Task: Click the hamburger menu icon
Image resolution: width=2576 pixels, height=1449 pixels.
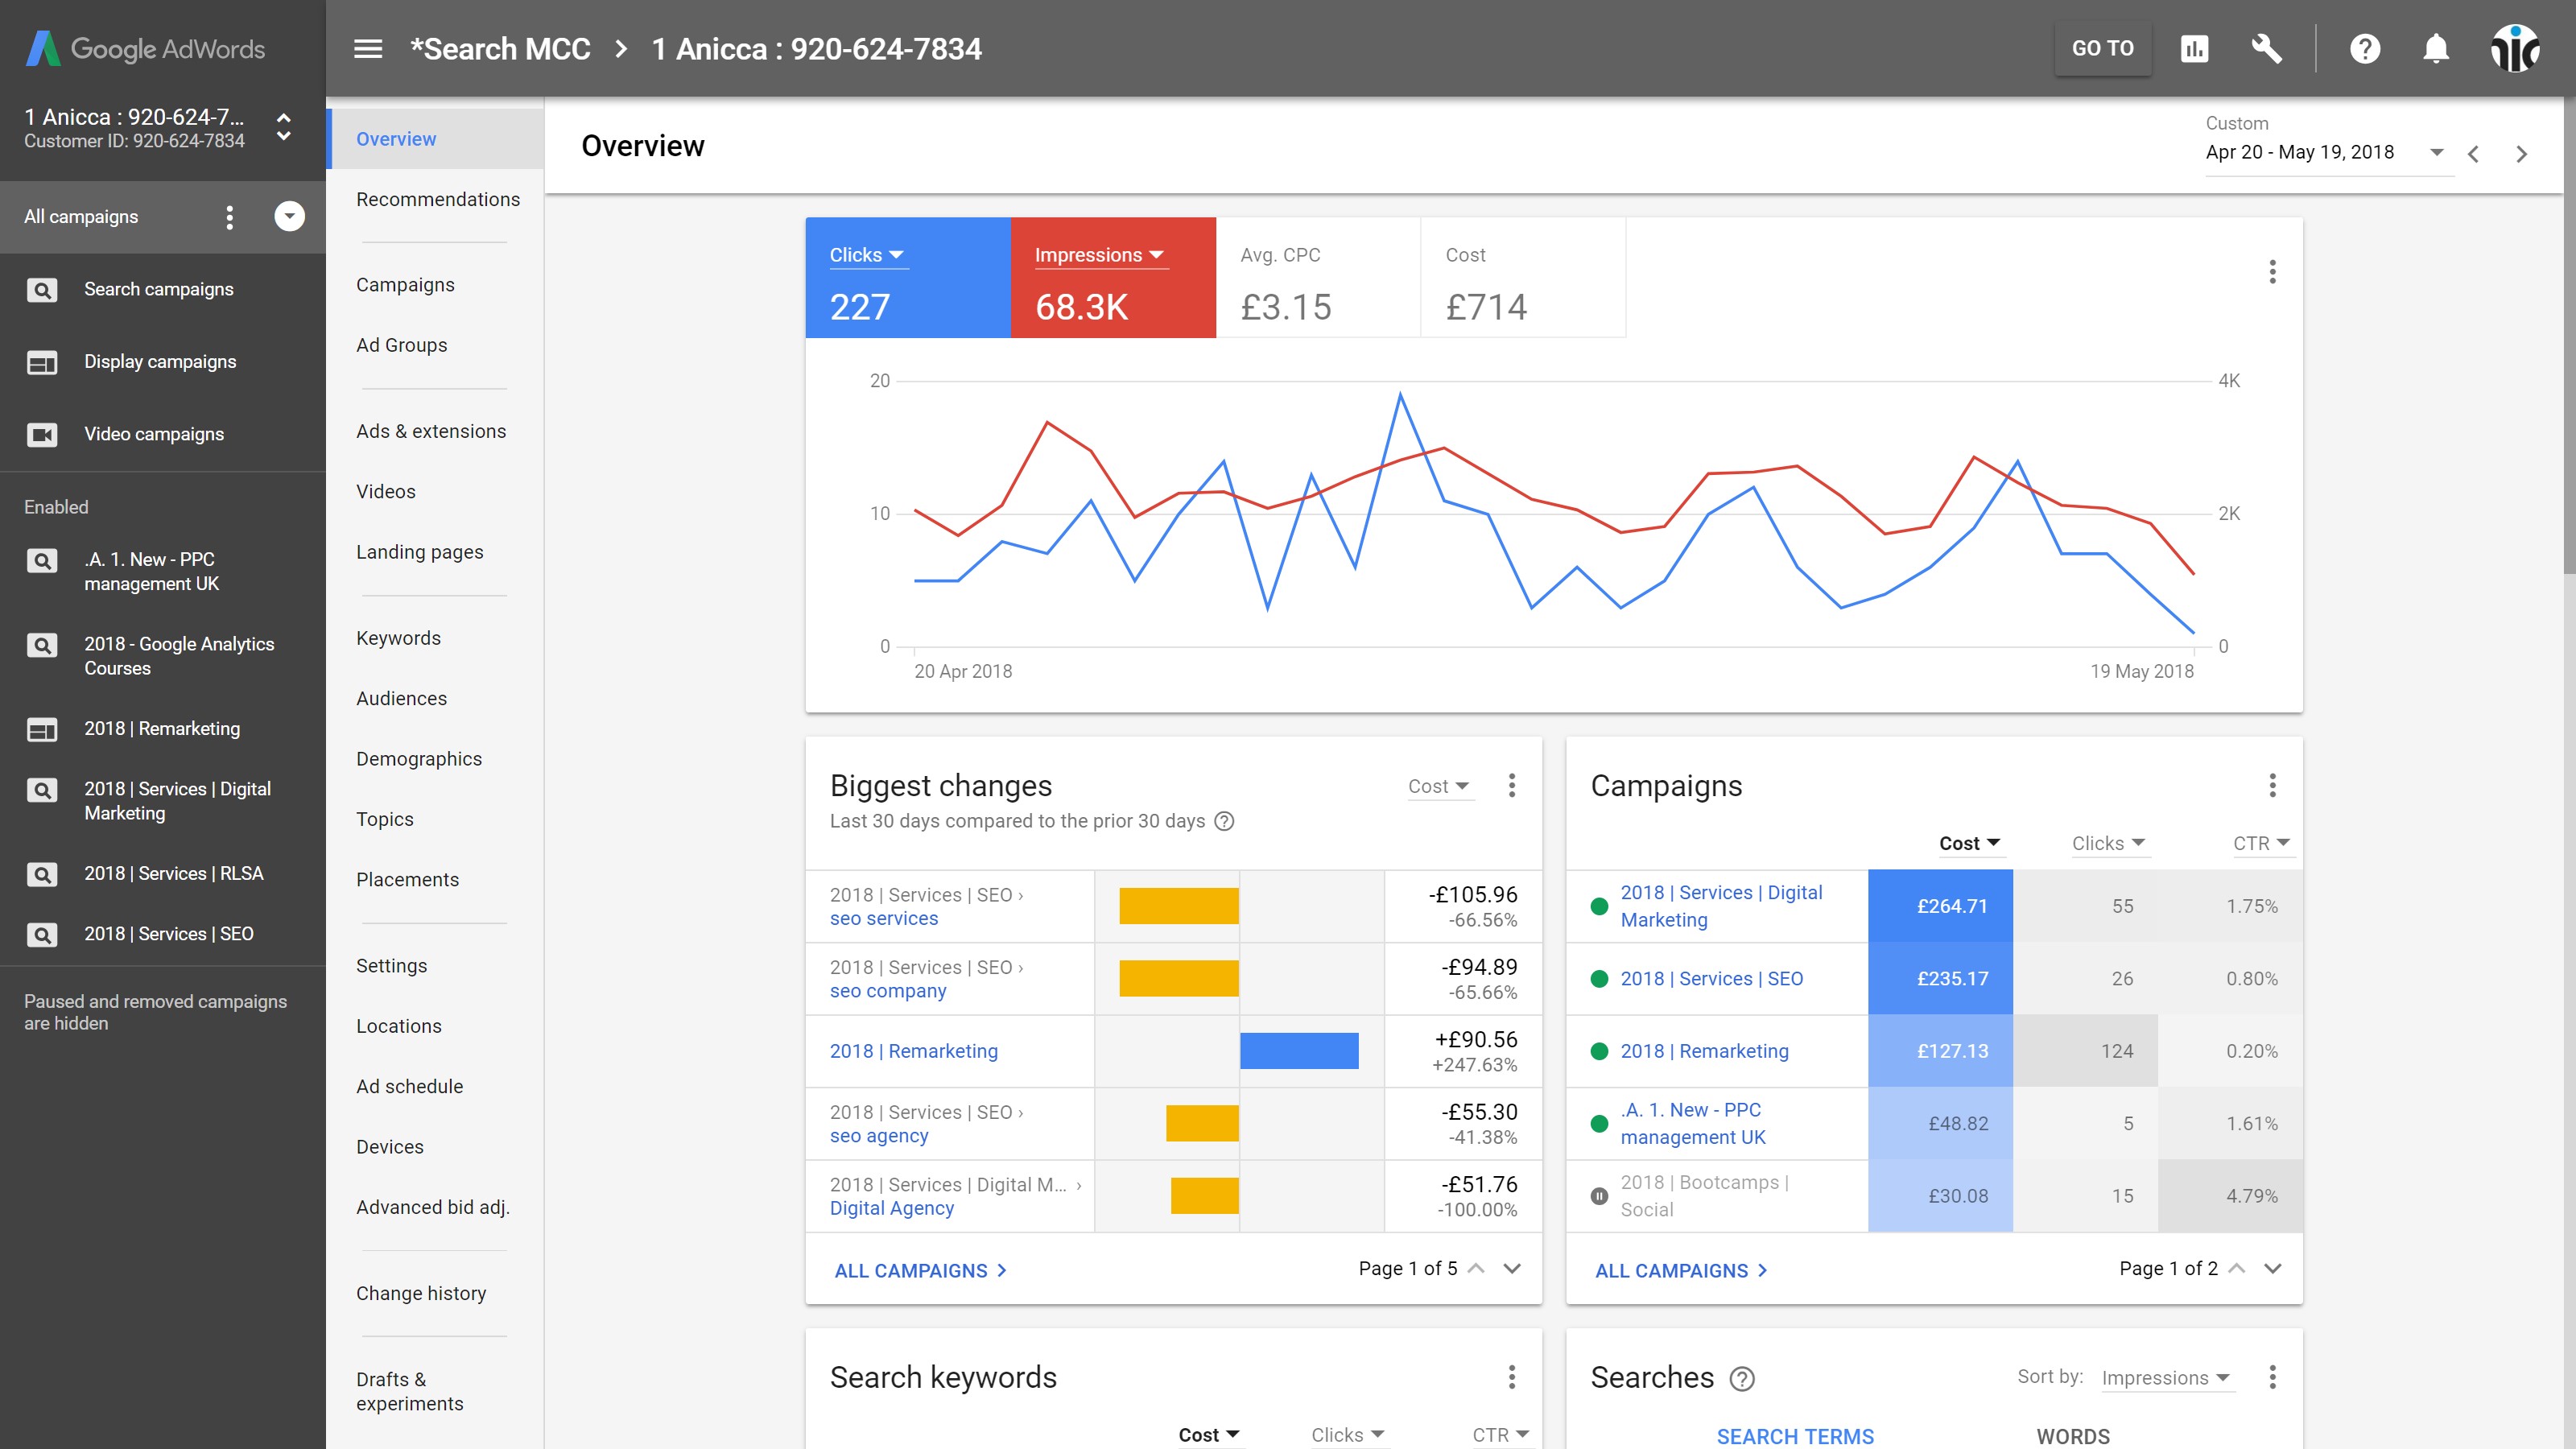Action: pyautogui.click(x=368, y=47)
